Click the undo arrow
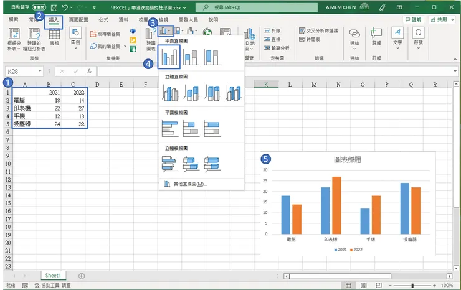 [x=65, y=7]
